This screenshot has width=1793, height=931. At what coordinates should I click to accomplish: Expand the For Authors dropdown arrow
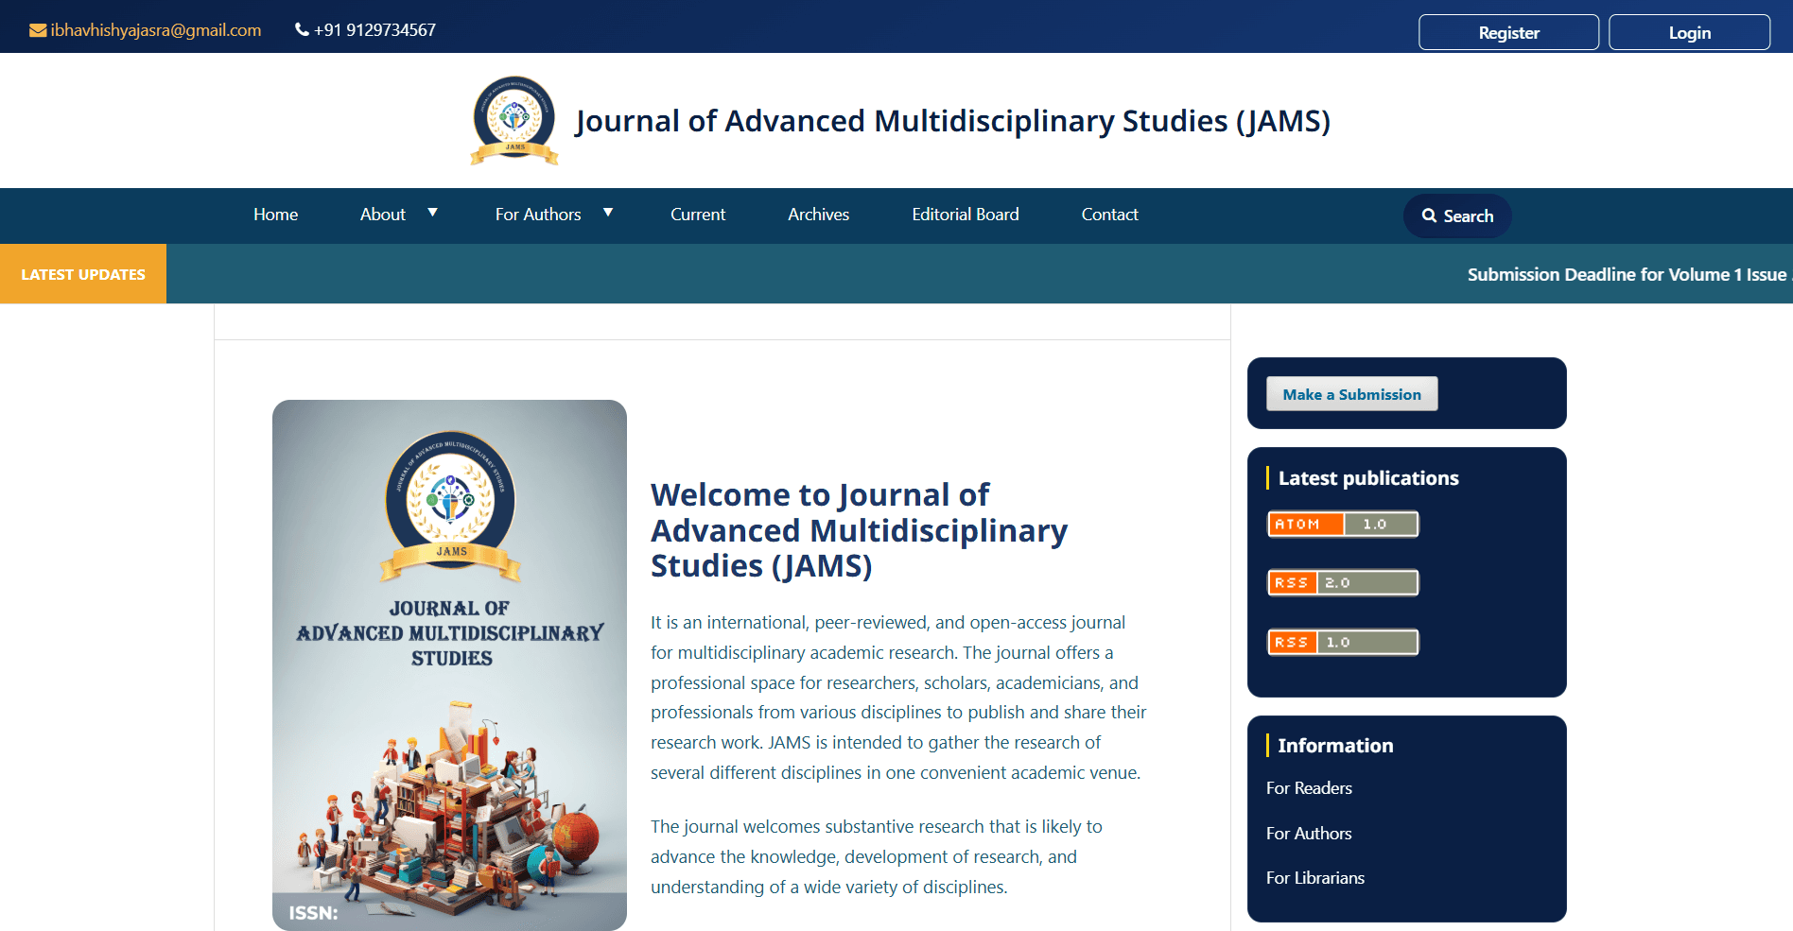coord(608,213)
